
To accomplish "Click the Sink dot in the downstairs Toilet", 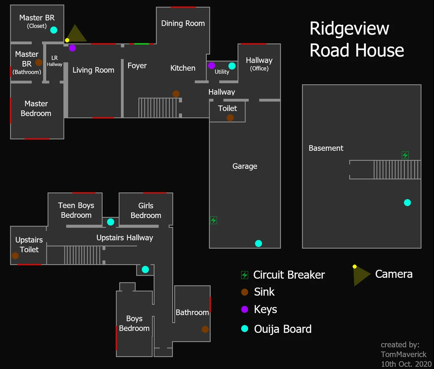I will click(230, 118).
